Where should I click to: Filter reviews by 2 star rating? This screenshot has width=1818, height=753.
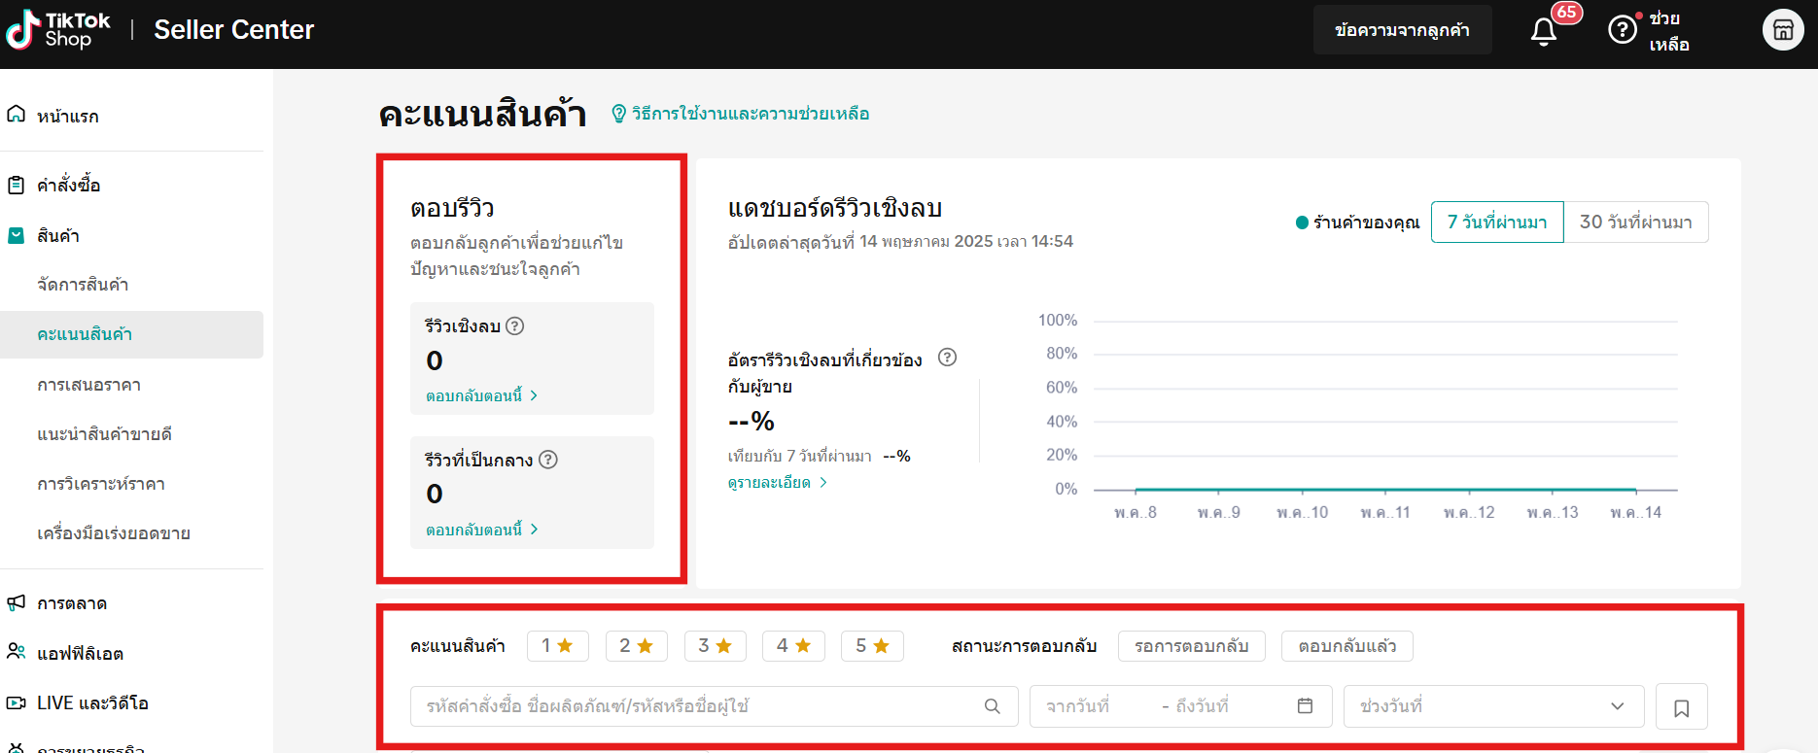(x=637, y=646)
